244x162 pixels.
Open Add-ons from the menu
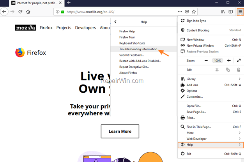[211, 85]
